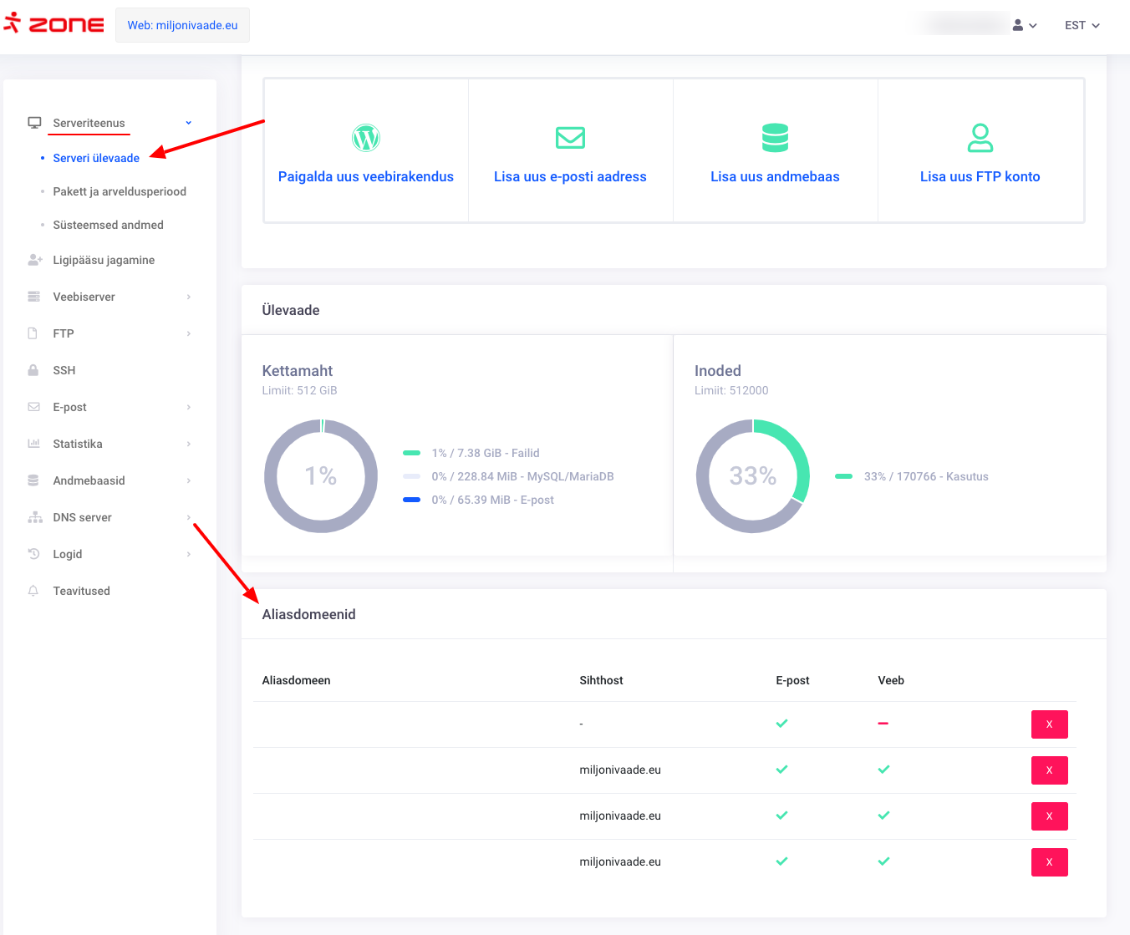This screenshot has width=1130, height=935.
Task: Click the envelope icon for new e-mail address
Action: coord(570,138)
